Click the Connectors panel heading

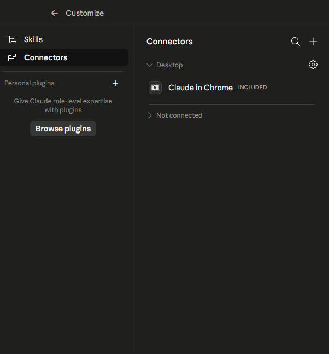(x=169, y=42)
